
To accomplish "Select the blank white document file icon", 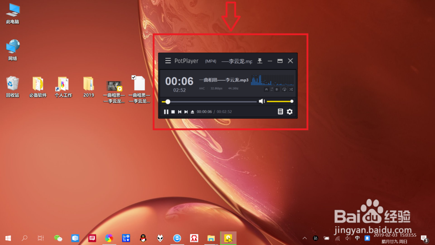I will pyautogui.click(x=140, y=83).
